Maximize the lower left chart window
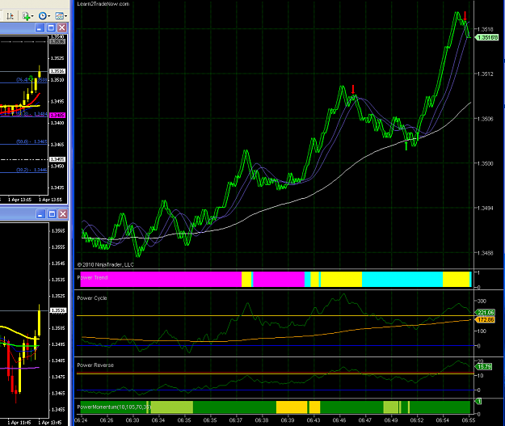This screenshot has width=505, height=426. 52,214
